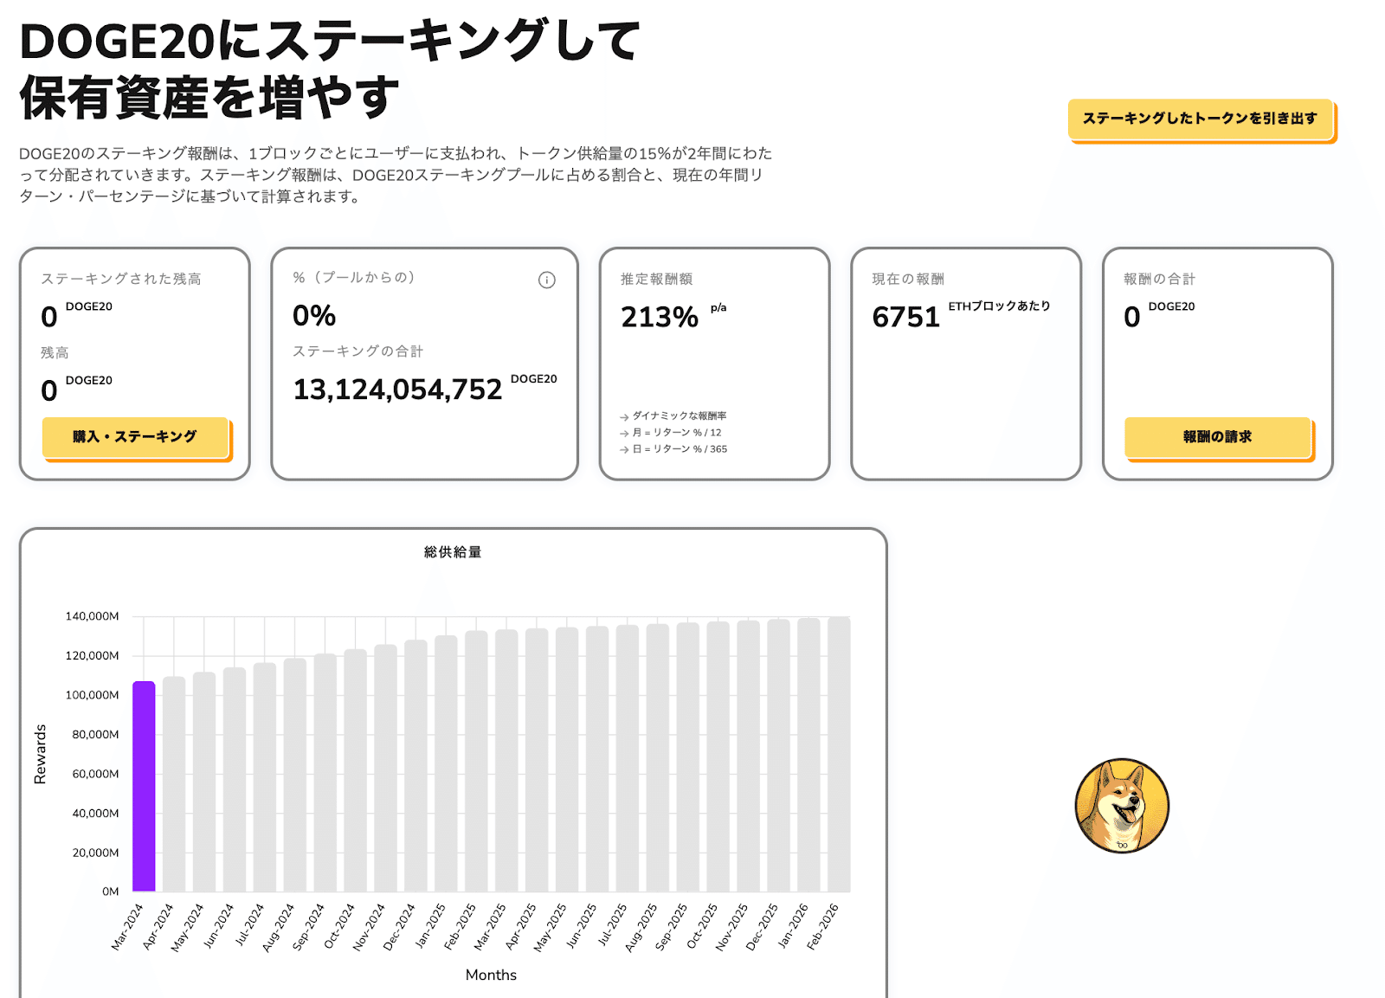The image size is (1385, 998).
Task: Click the Feb-2026 bar in supply chart
Action: pyautogui.click(x=839, y=754)
